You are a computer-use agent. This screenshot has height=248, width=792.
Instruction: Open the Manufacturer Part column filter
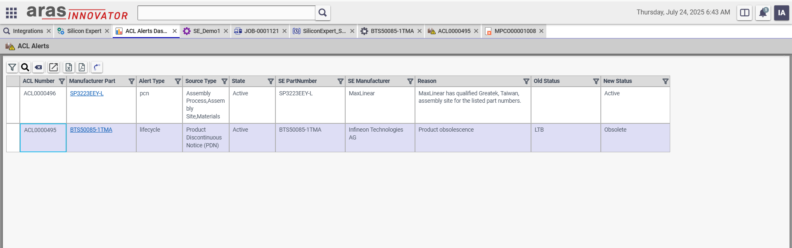pos(132,81)
